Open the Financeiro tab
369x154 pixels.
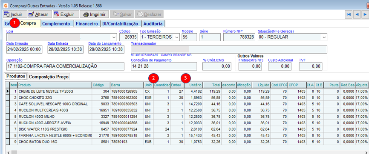[x=86, y=23]
